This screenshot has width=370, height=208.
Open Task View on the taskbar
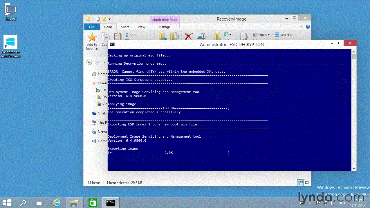click(39, 203)
